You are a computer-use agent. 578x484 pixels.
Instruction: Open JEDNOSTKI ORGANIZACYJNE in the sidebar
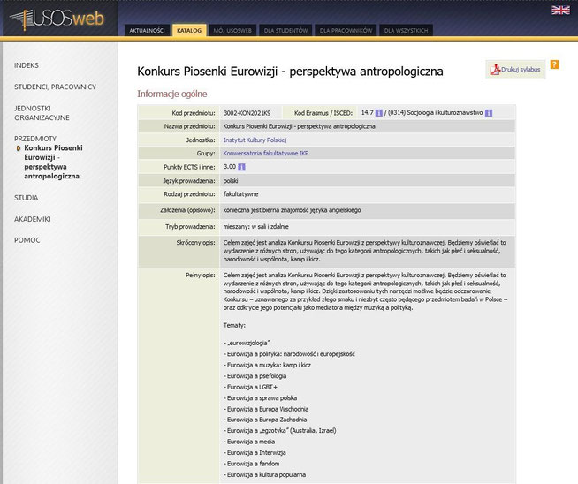click(x=39, y=113)
